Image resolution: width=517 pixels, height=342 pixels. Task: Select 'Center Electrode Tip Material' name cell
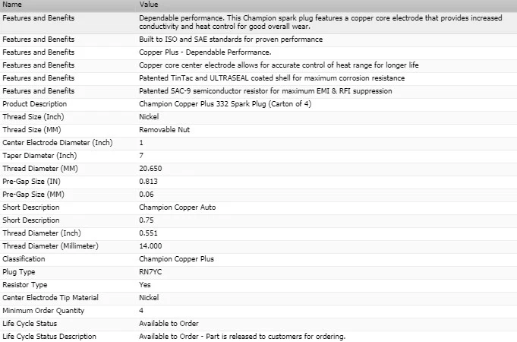[50, 298]
